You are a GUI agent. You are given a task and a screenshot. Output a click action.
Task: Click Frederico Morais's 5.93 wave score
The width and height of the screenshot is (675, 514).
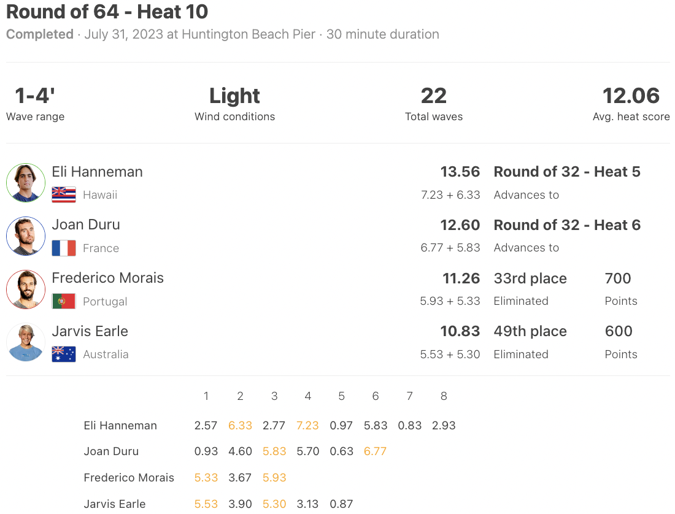click(274, 477)
